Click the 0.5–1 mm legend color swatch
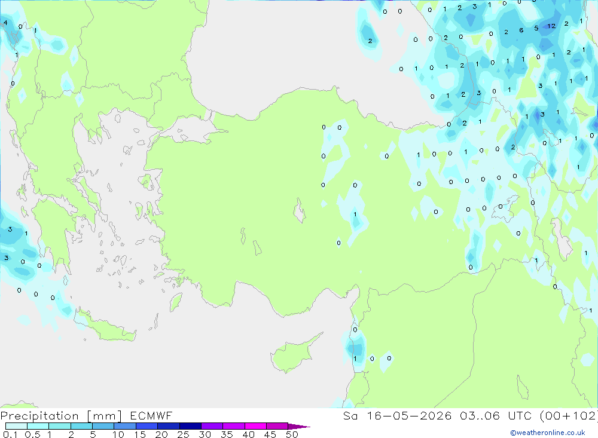The height and width of the screenshot is (438, 598). click(38, 426)
